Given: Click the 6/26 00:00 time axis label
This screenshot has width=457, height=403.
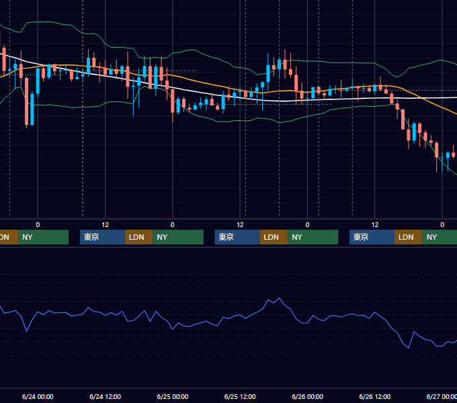Looking at the screenshot, I should click(308, 396).
